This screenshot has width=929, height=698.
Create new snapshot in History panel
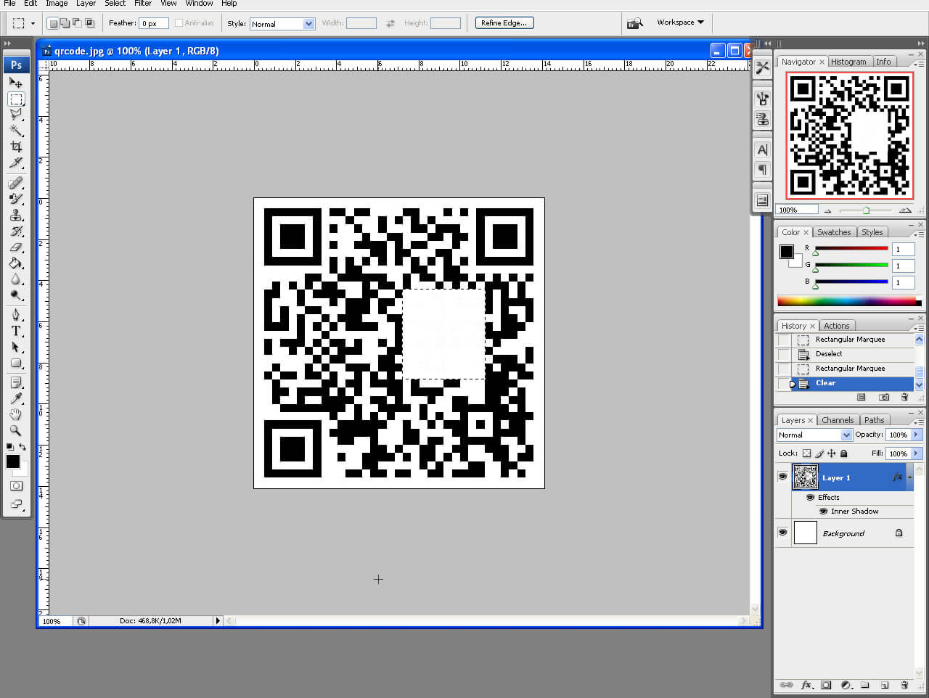pyautogui.click(x=884, y=397)
